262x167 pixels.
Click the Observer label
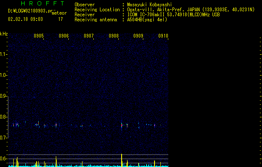85,5
